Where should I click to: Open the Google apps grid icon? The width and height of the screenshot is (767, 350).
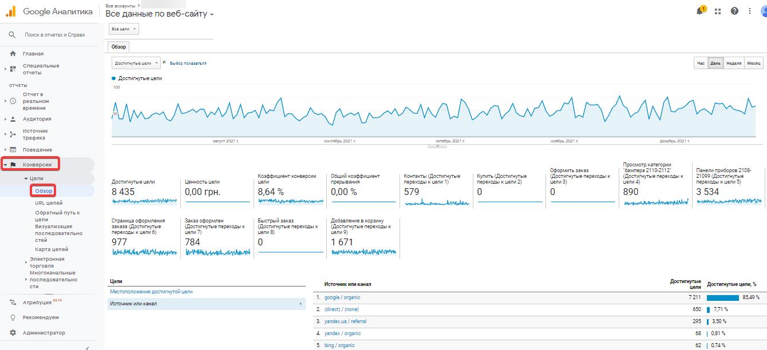pos(718,11)
